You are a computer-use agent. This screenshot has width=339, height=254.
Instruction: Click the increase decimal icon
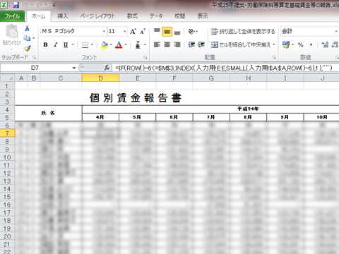click(x=325, y=44)
